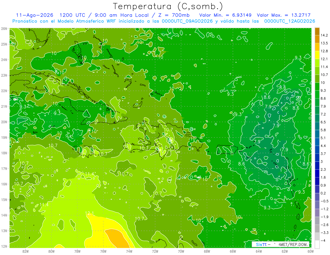The height and width of the screenshot is (255, 330).
Task: Click the '12.8' value on the color legend
Action: 324,51
